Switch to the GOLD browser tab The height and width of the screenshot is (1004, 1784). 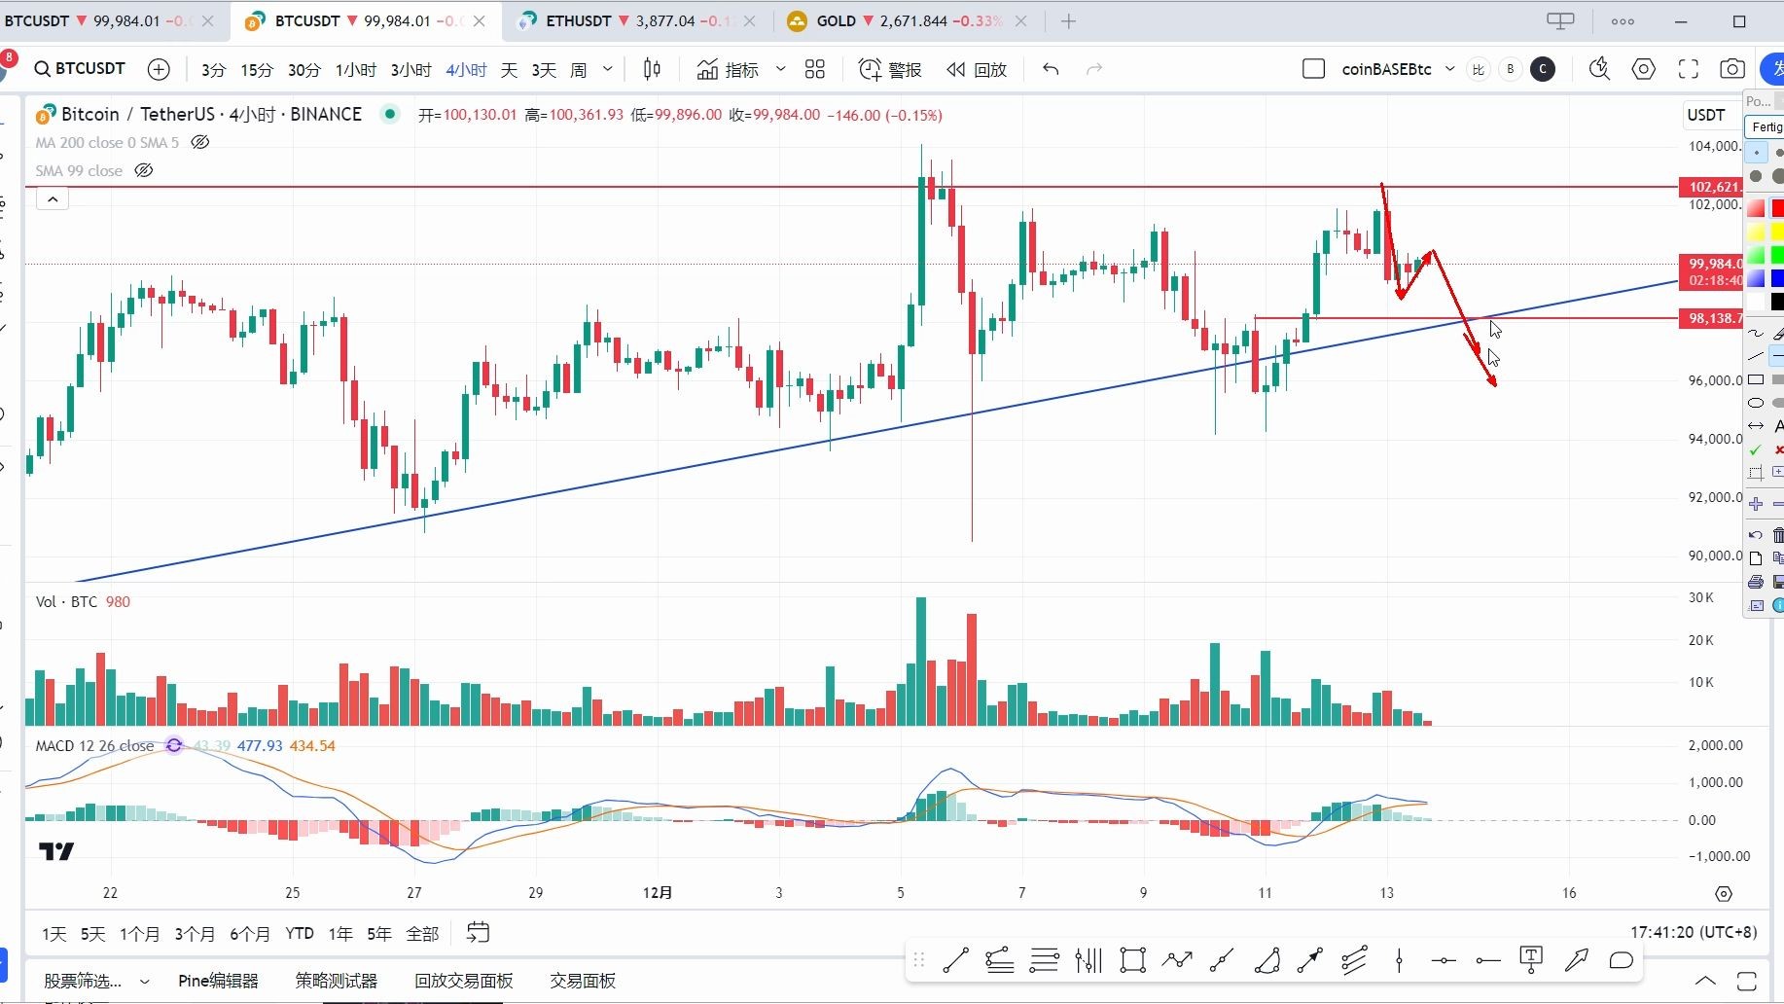pyautogui.click(x=908, y=20)
